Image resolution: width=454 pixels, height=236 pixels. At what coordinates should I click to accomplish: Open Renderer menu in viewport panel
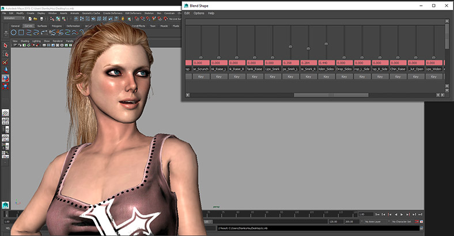pos(58,41)
